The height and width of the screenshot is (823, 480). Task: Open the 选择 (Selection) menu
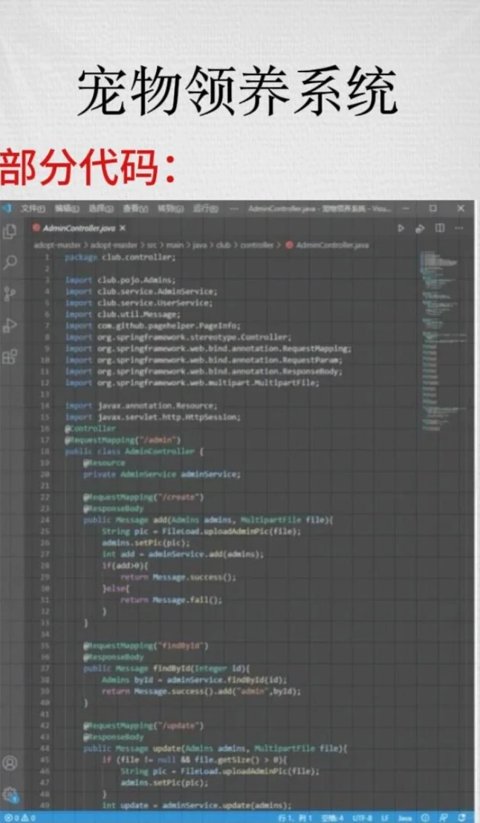(x=101, y=209)
